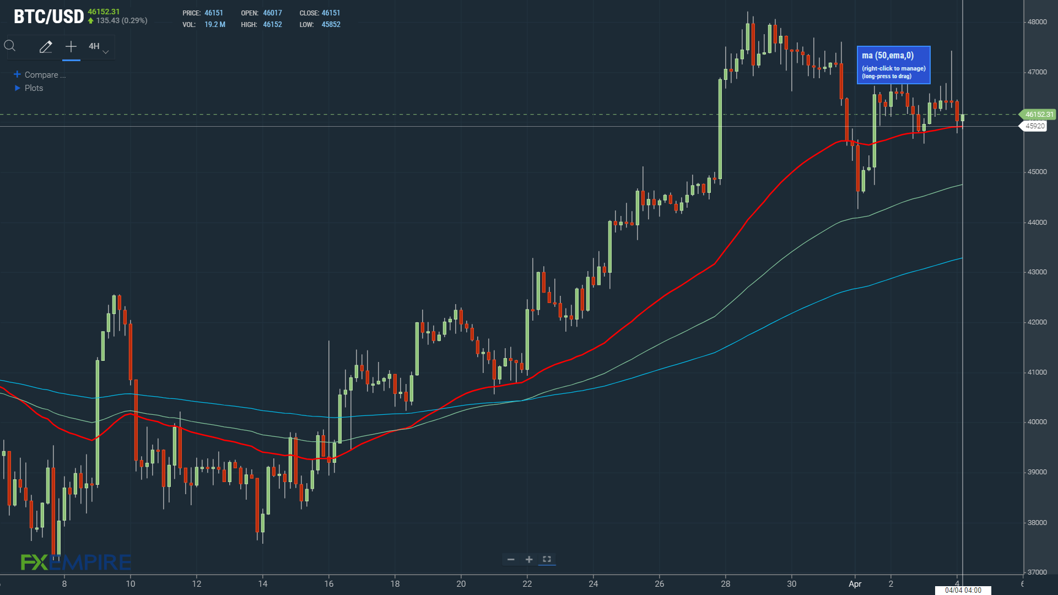This screenshot has height=595, width=1058.
Task: Click the 04/04 04:00 time label
Action: tap(963, 590)
